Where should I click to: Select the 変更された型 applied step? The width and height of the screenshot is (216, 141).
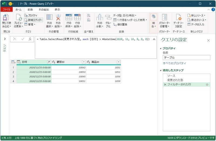186,80
